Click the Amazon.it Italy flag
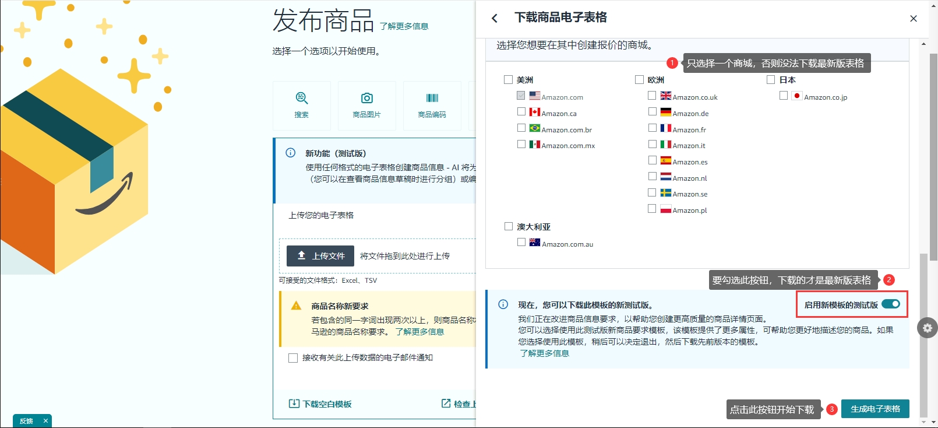Viewport: 938px width, 428px height. point(666,144)
